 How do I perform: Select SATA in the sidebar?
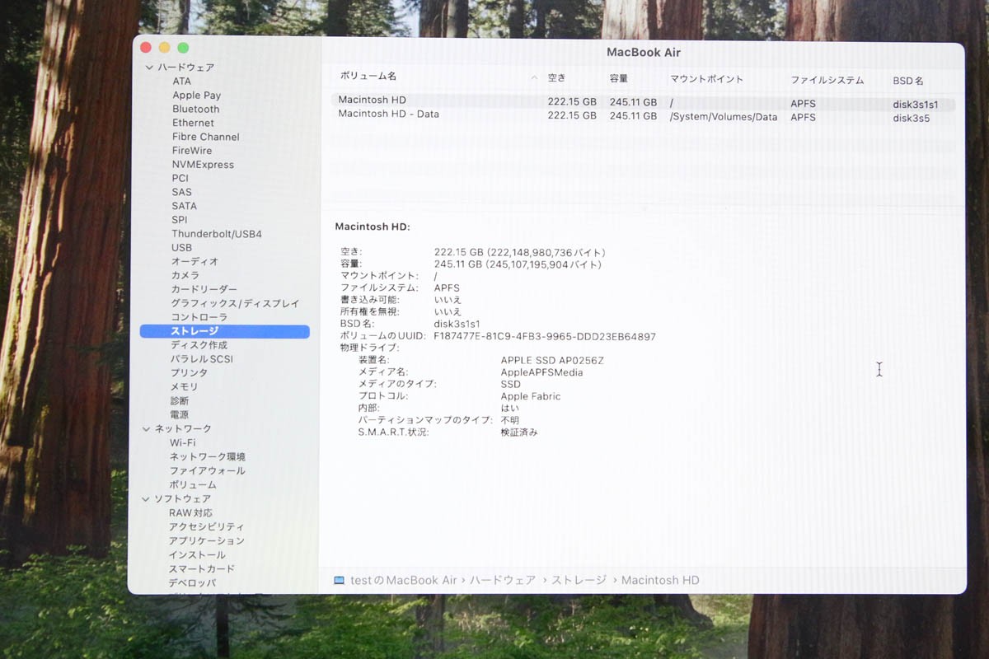coord(184,206)
